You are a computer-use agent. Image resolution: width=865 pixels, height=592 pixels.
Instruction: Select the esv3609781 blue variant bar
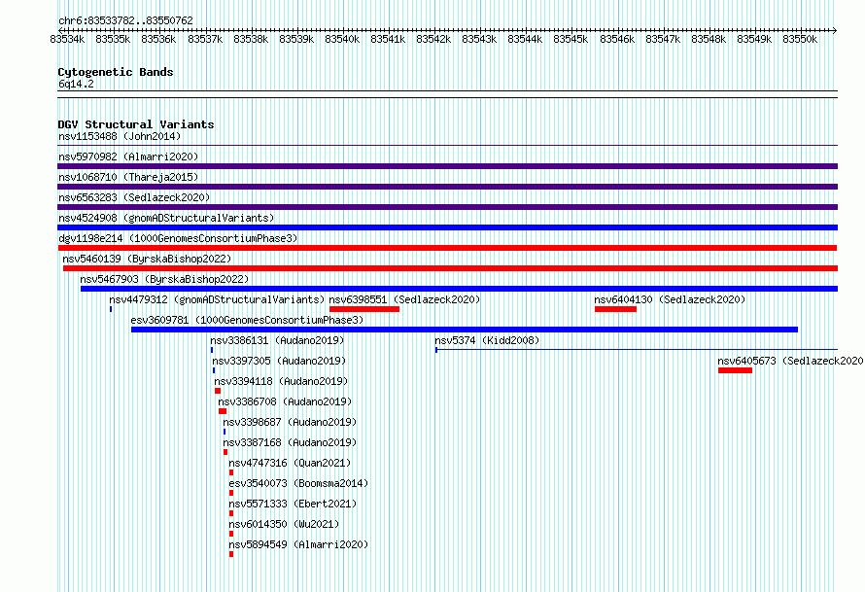(465, 330)
